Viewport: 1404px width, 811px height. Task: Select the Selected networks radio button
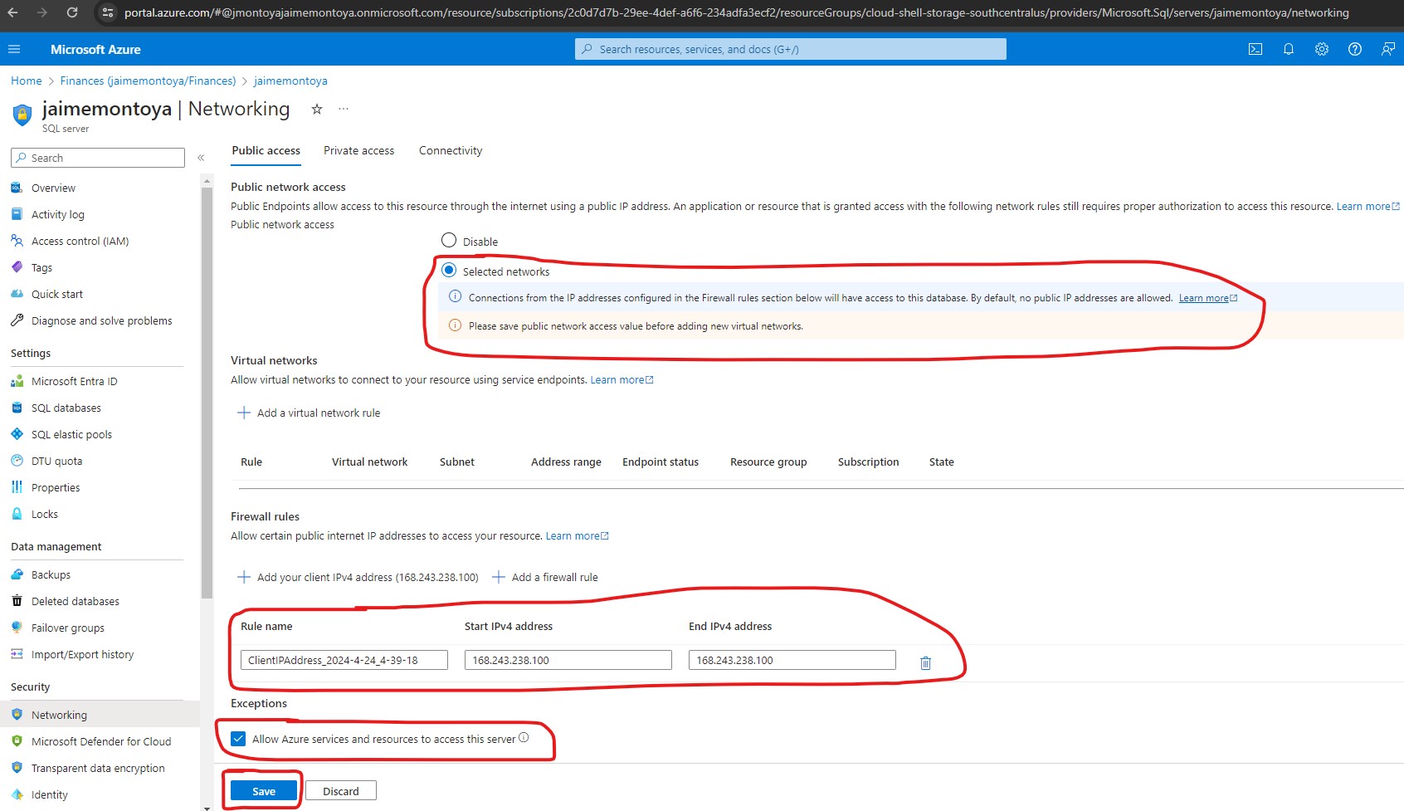point(449,270)
